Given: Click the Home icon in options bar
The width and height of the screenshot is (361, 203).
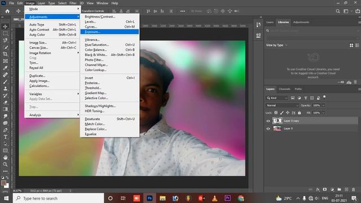Looking at the screenshot, I should click(7, 11).
